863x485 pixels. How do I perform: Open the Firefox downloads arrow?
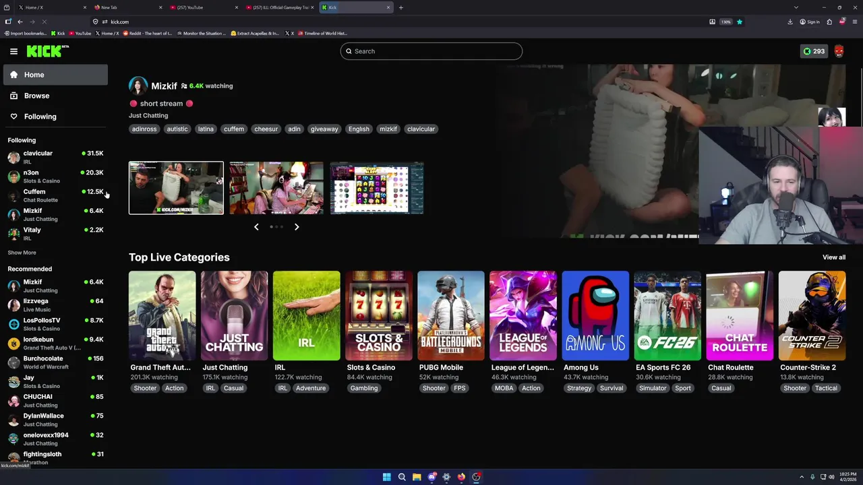[x=790, y=22]
